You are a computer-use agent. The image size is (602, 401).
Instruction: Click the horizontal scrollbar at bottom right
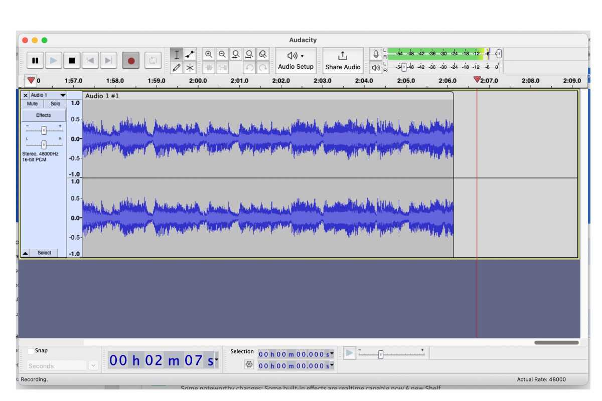coord(556,343)
